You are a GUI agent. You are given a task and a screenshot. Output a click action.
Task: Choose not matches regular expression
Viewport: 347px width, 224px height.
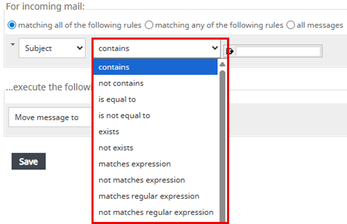tap(155, 212)
